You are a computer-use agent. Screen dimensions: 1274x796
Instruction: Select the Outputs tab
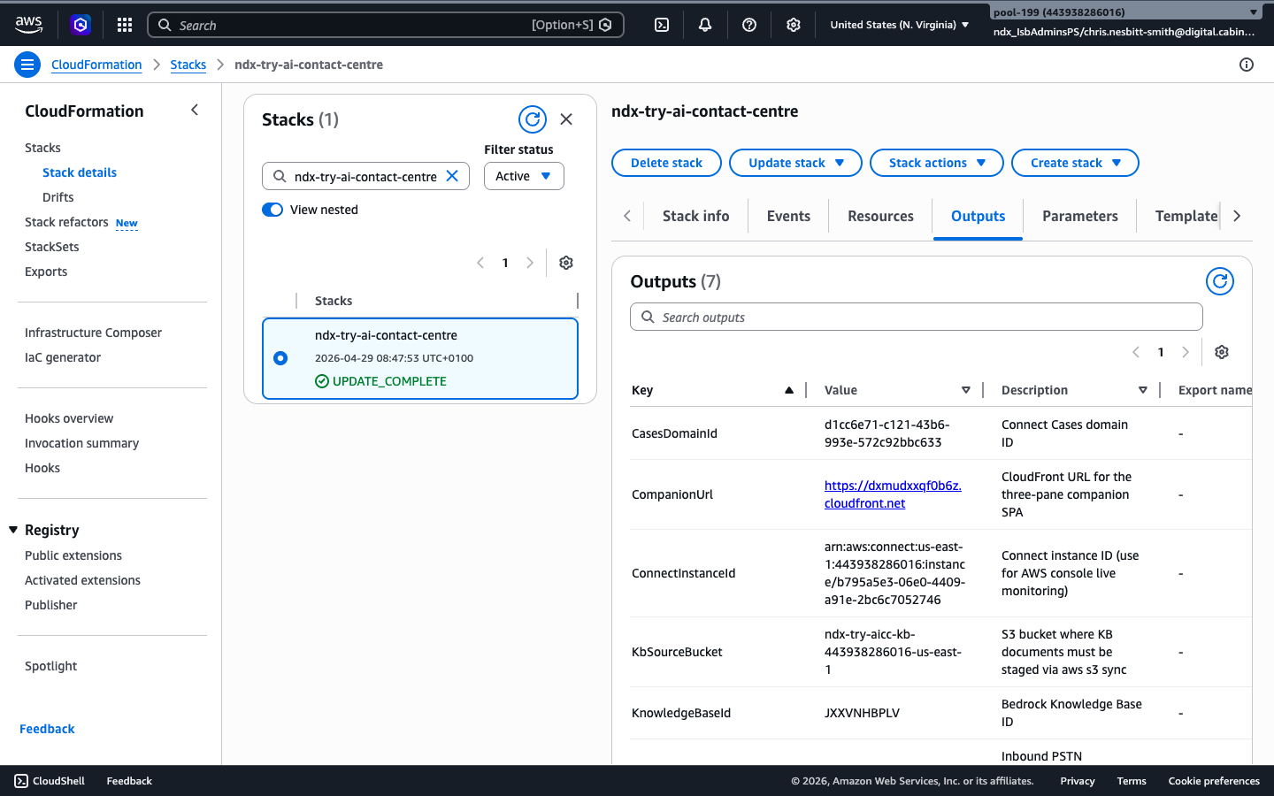pyautogui.click(x=978, y=216)
